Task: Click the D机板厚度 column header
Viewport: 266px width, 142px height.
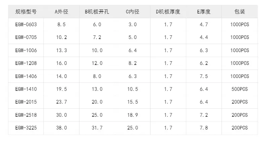Action: coord(168,12)
